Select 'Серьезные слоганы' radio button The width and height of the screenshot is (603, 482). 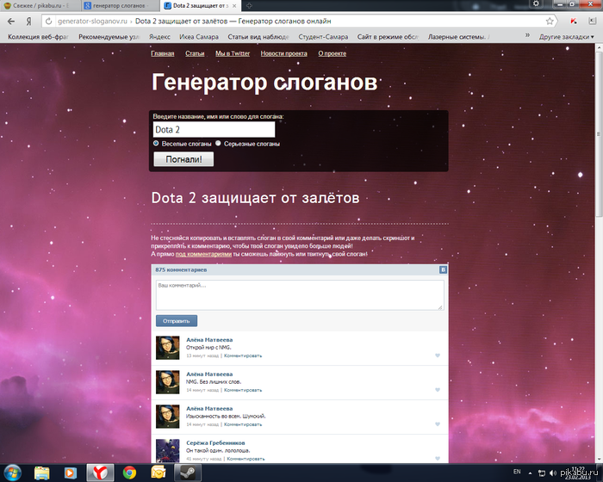[218, 143]
